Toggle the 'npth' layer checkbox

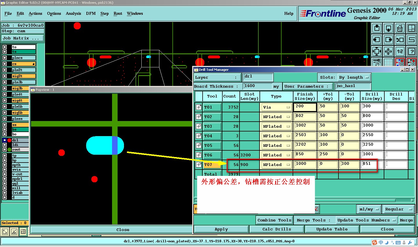pyautogui.click(x=5, y=165)
